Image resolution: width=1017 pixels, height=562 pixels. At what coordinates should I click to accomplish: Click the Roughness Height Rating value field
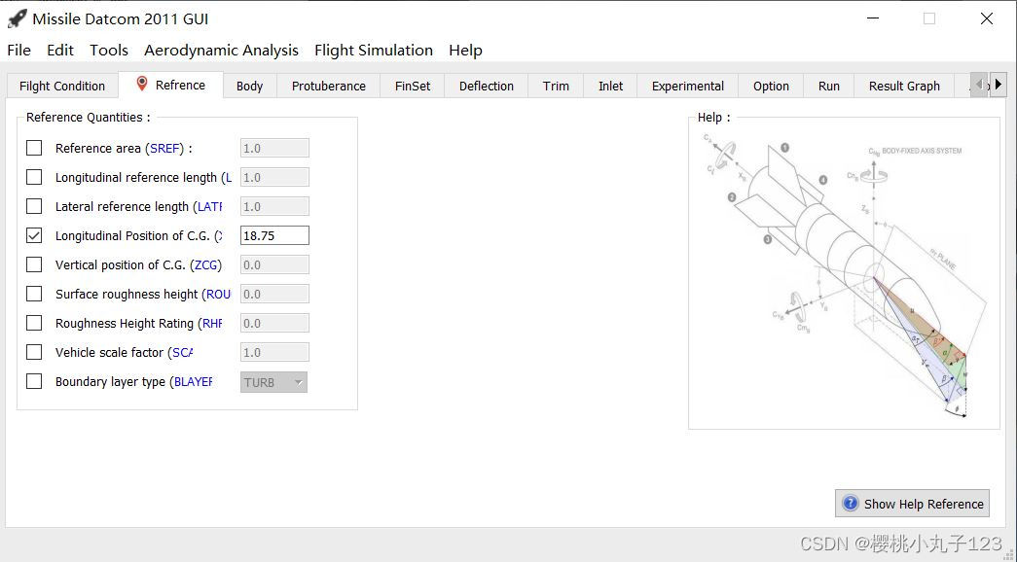(274, 323)
